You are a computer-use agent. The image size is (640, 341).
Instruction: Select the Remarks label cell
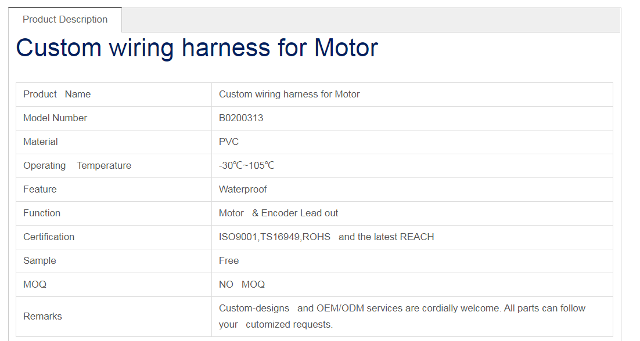point(42,317)
